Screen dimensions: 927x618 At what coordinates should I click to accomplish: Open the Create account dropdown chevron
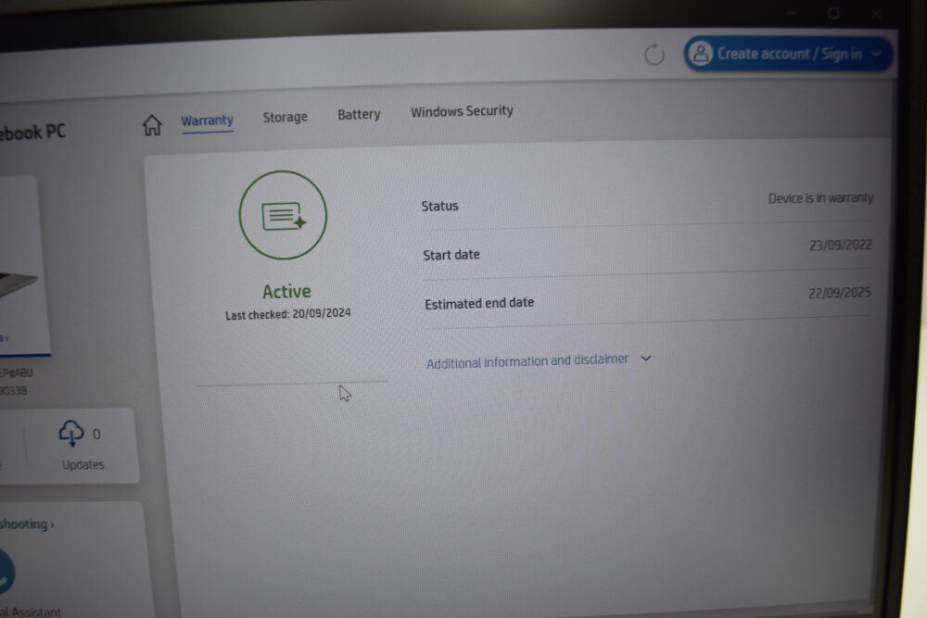pyautogui.click(x=876, y=54)
